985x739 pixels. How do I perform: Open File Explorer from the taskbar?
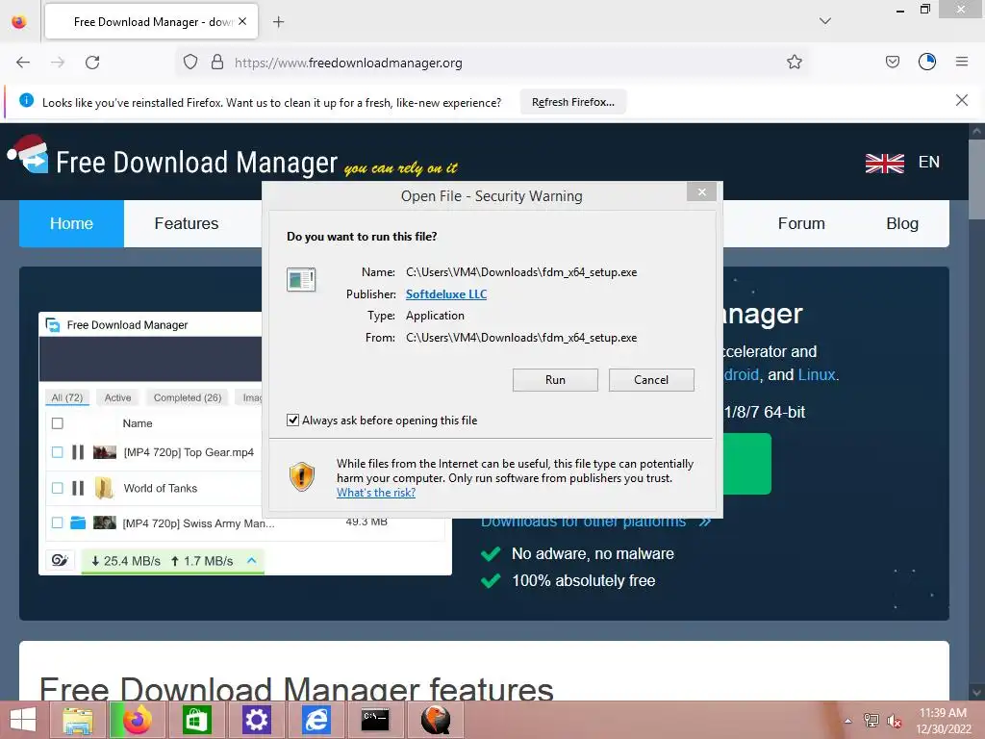78,720
